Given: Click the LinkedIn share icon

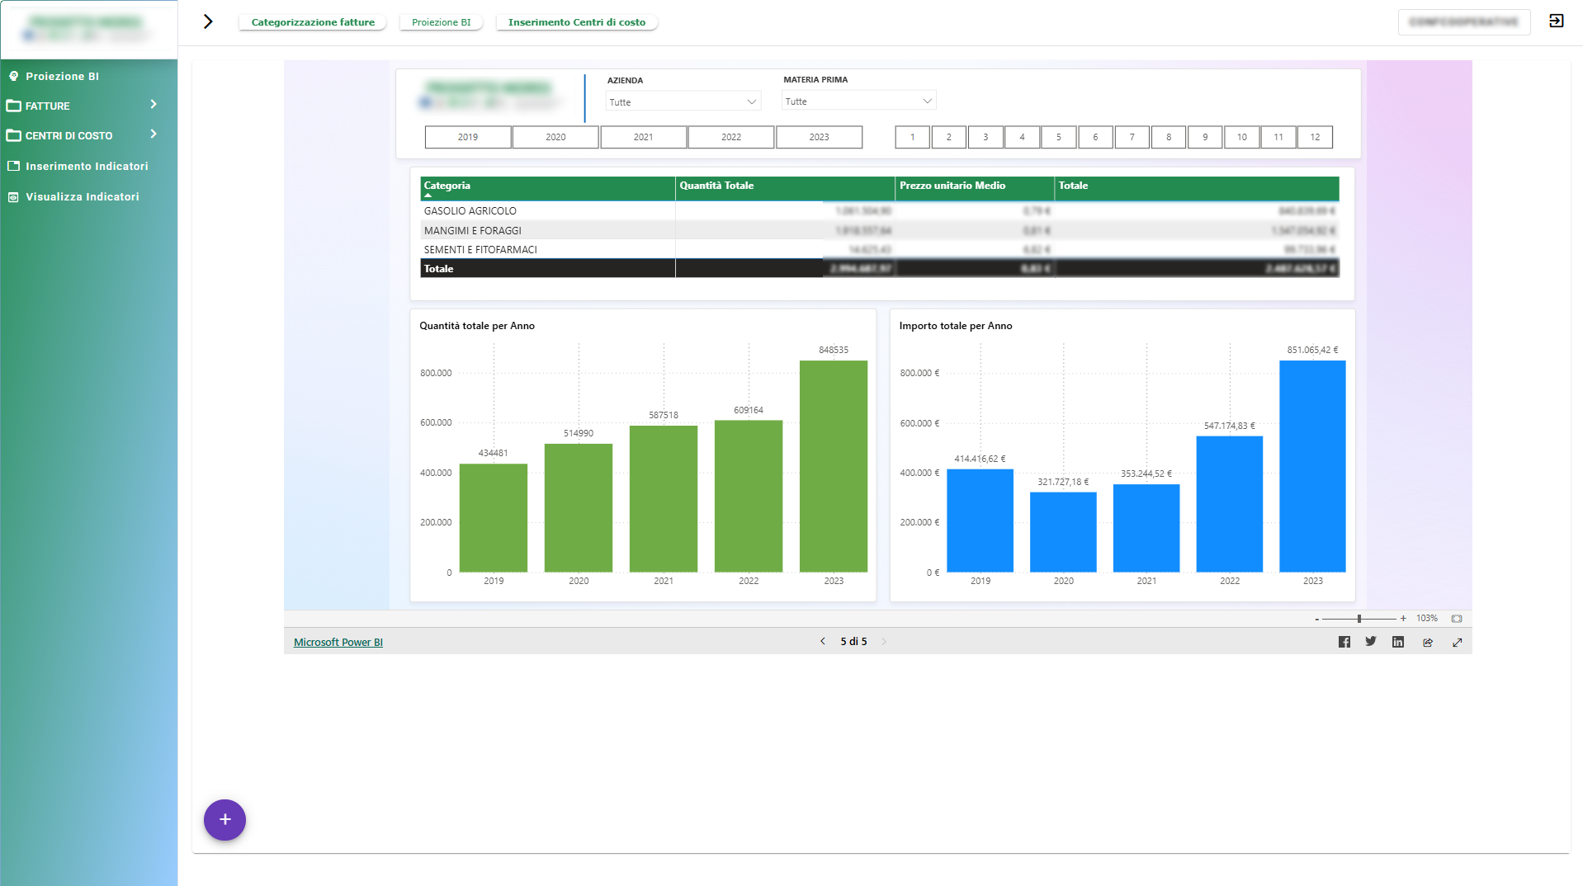Looking at the screenshot, I should [1397, 642].
